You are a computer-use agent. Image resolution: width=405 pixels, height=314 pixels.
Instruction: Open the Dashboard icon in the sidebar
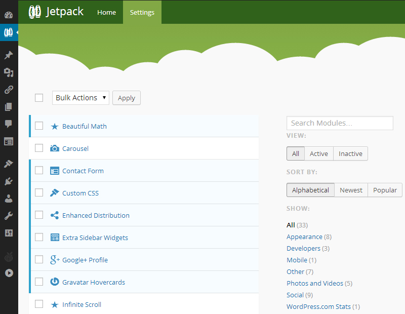point(9,14)
